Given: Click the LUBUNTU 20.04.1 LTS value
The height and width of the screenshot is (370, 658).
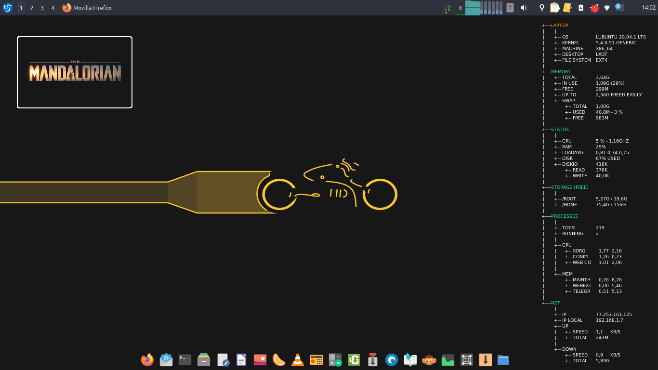Looking at the screenshot, I should tap(621, 37).
